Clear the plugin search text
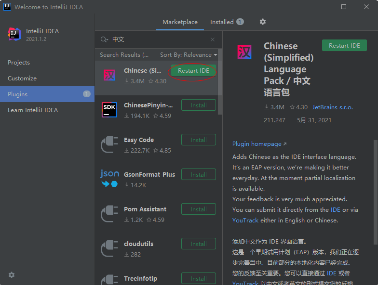Viewport: 378px width, 285px height. pos(212,39)
